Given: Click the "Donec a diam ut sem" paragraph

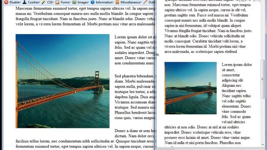Looking at the screenshot, I should click(85, 139).
